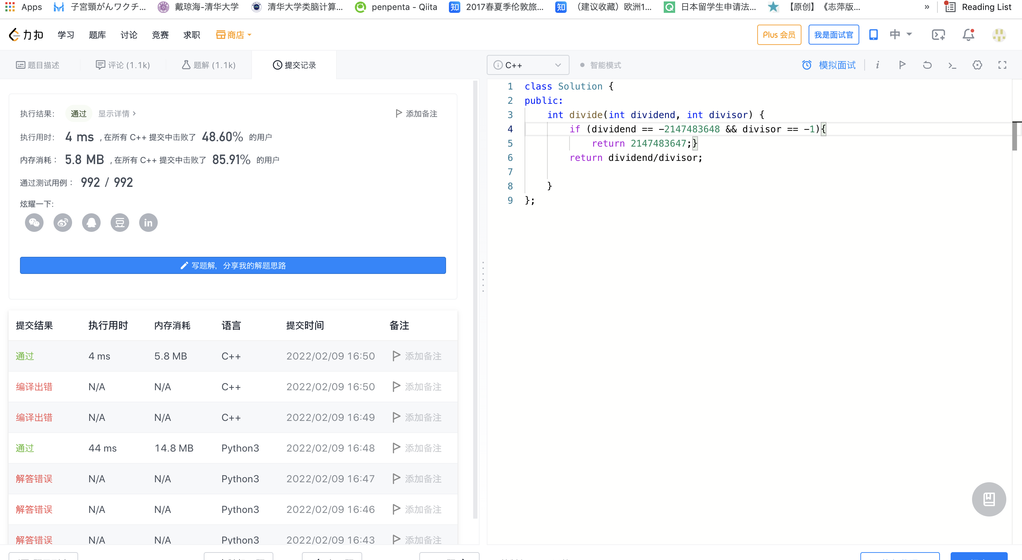
Task: Click the 提交时间 column header
Action: pyautogui.click(x=305, y=325)
